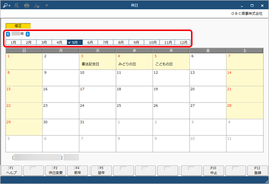269x184 pixels.
Task: Select the checked 5月 tab
Action: [75, 42]
